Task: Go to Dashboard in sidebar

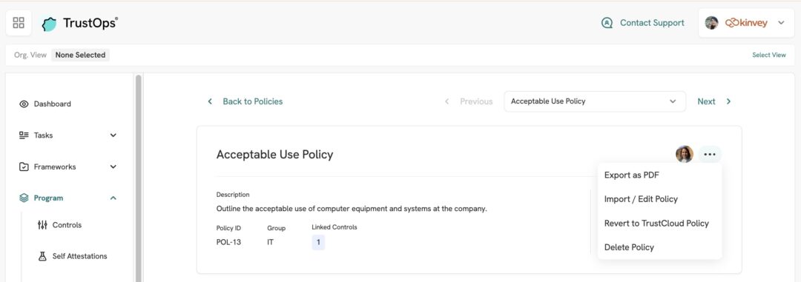Action: 53,104
